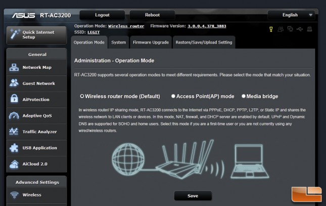
Task: Open Network Map menu label
Action: (37, 67)
